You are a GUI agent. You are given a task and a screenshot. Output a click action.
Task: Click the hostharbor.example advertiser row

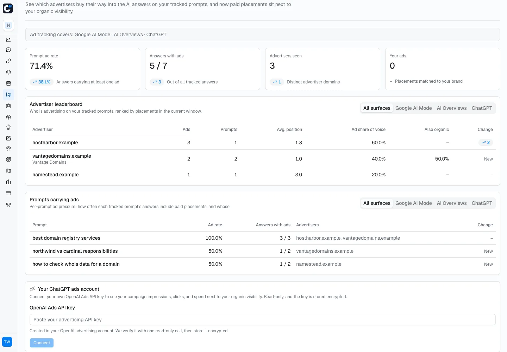[x=263, y=143]
